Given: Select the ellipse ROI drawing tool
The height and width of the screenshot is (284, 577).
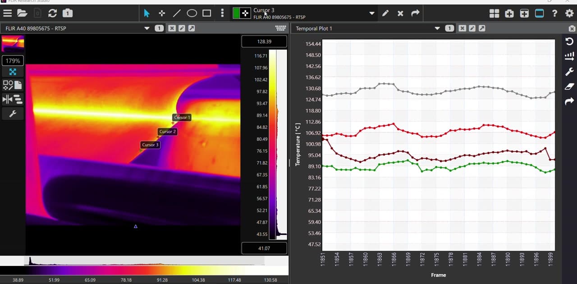Looking at the screenshot, I should click(192, 14).
